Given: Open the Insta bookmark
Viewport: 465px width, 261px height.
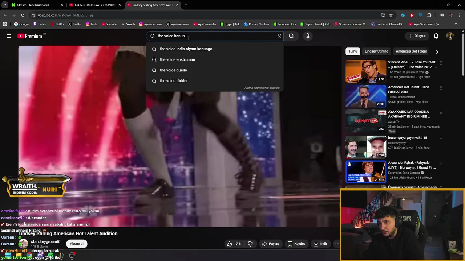Looking at the screenshot, I should point(92,24).
